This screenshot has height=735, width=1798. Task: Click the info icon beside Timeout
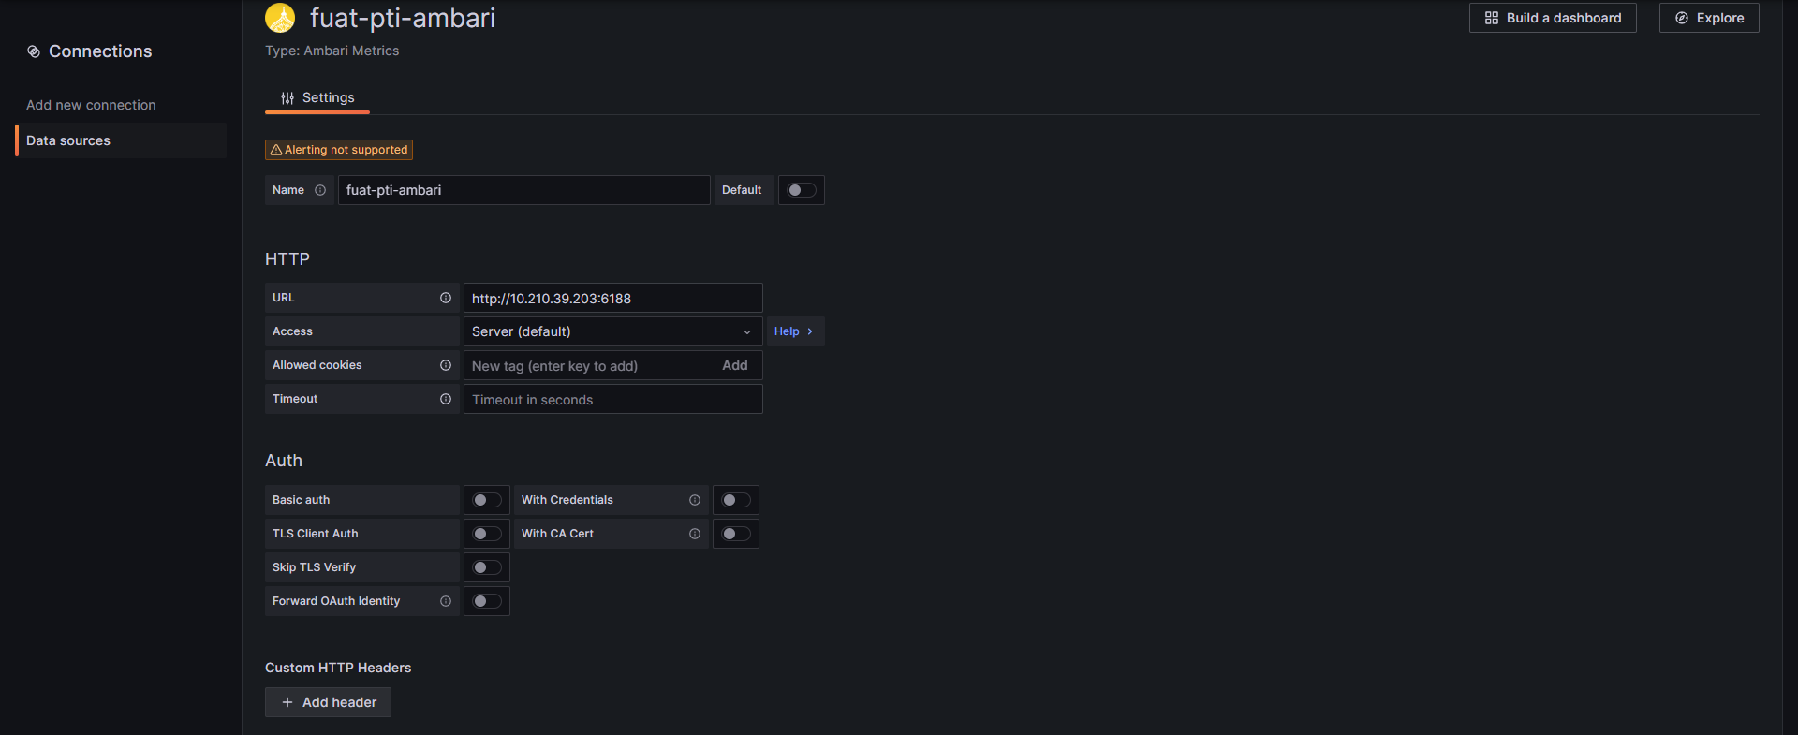(446, 399)
